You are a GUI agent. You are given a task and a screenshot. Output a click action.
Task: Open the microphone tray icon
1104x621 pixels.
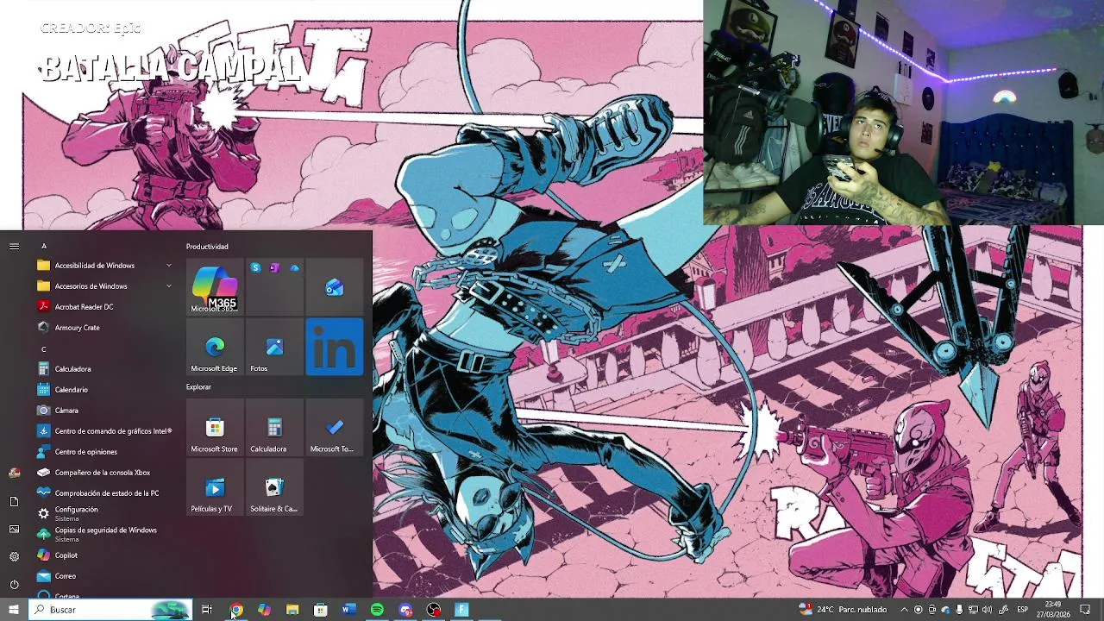click(x=959, y=610)
